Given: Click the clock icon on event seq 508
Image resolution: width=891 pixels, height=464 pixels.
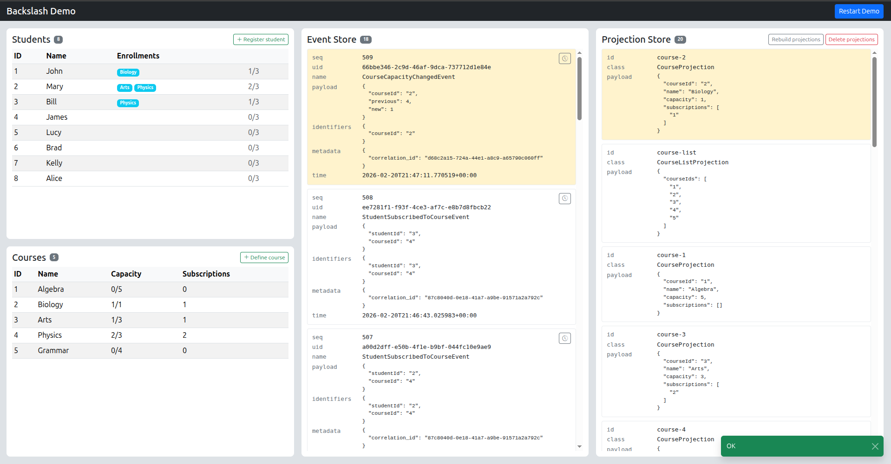Looking at the screenshot, I should 564,199.
